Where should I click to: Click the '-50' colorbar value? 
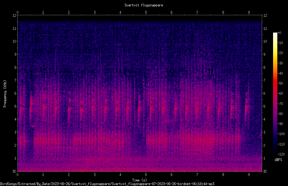coord(280,83)
